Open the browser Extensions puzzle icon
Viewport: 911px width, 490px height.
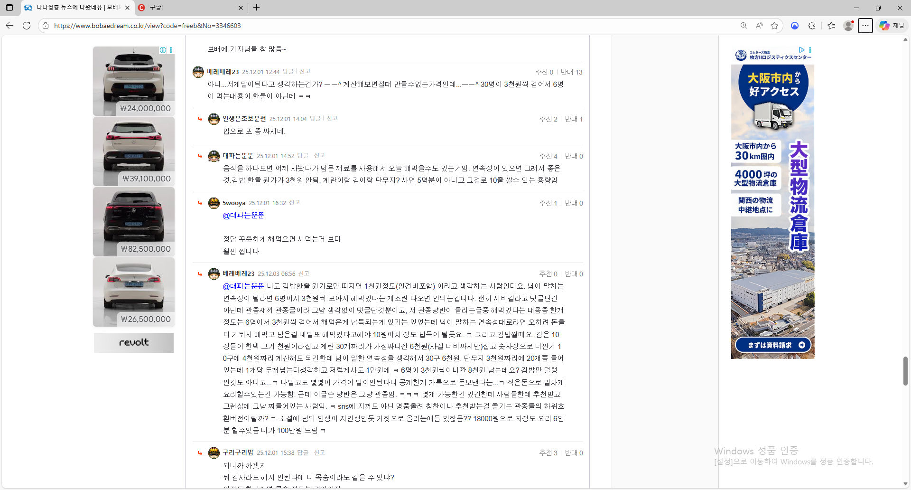coord(812,26)
